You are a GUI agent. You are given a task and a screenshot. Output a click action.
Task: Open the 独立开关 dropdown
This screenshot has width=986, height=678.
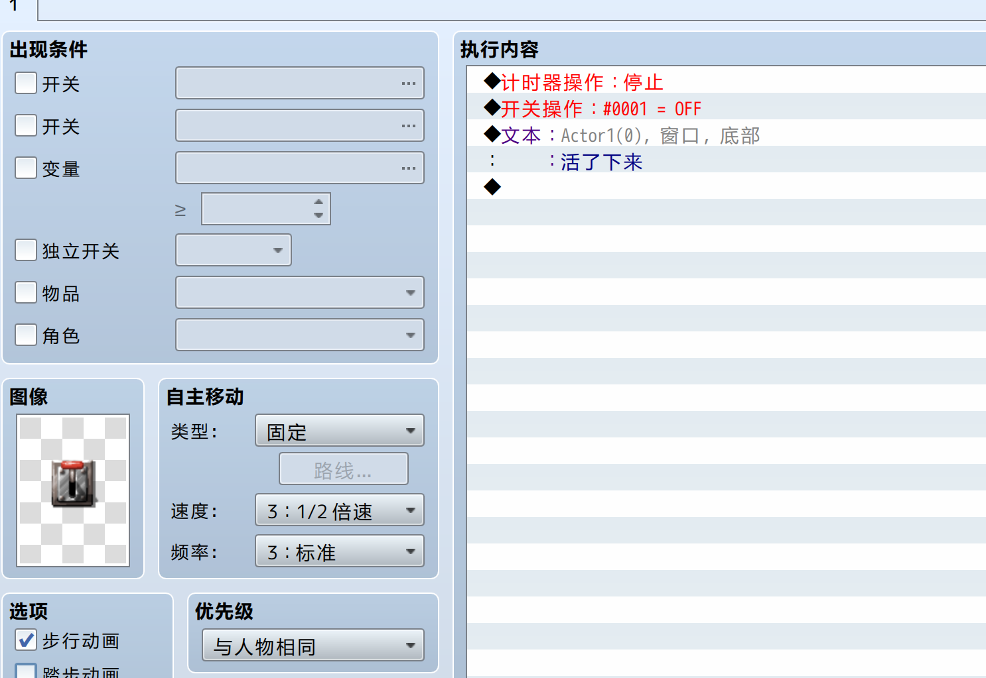pos(234,250)
